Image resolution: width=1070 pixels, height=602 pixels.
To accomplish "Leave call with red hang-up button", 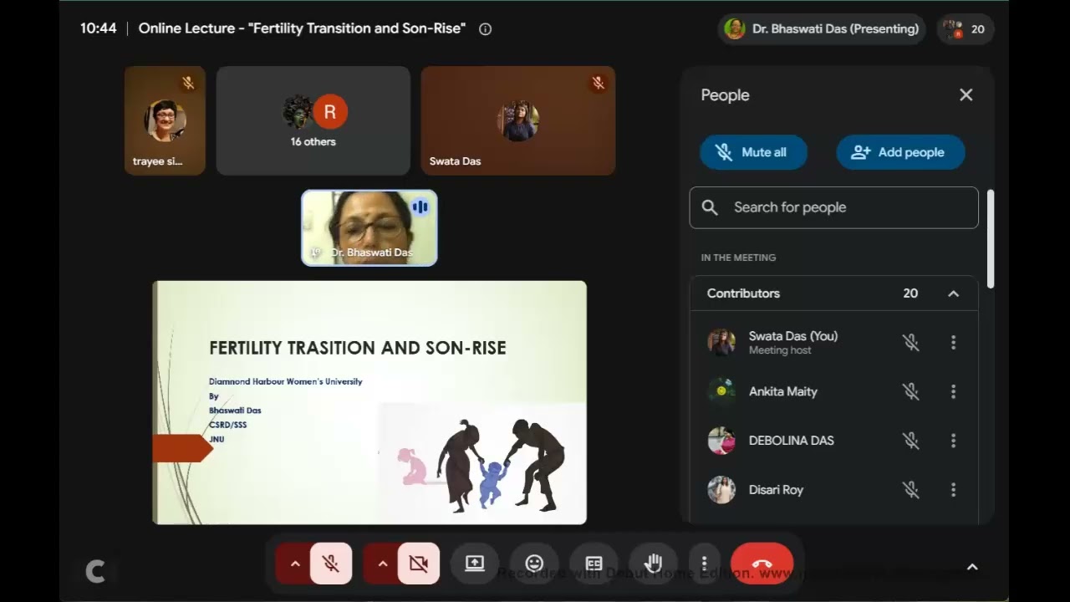I will point(762,564).
